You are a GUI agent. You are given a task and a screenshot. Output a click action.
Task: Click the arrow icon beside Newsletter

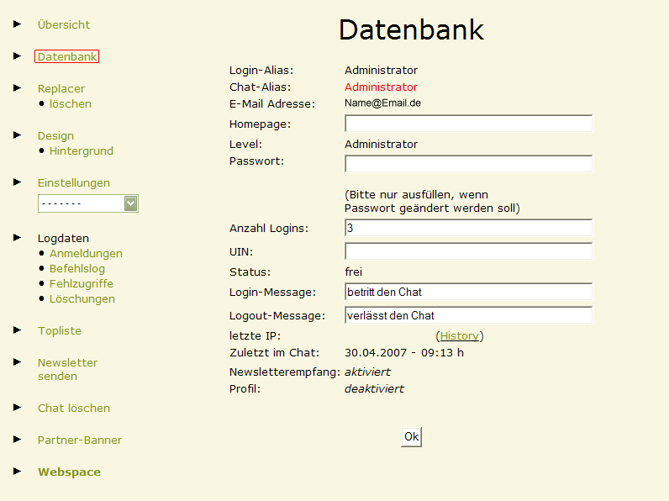[17, 362]
